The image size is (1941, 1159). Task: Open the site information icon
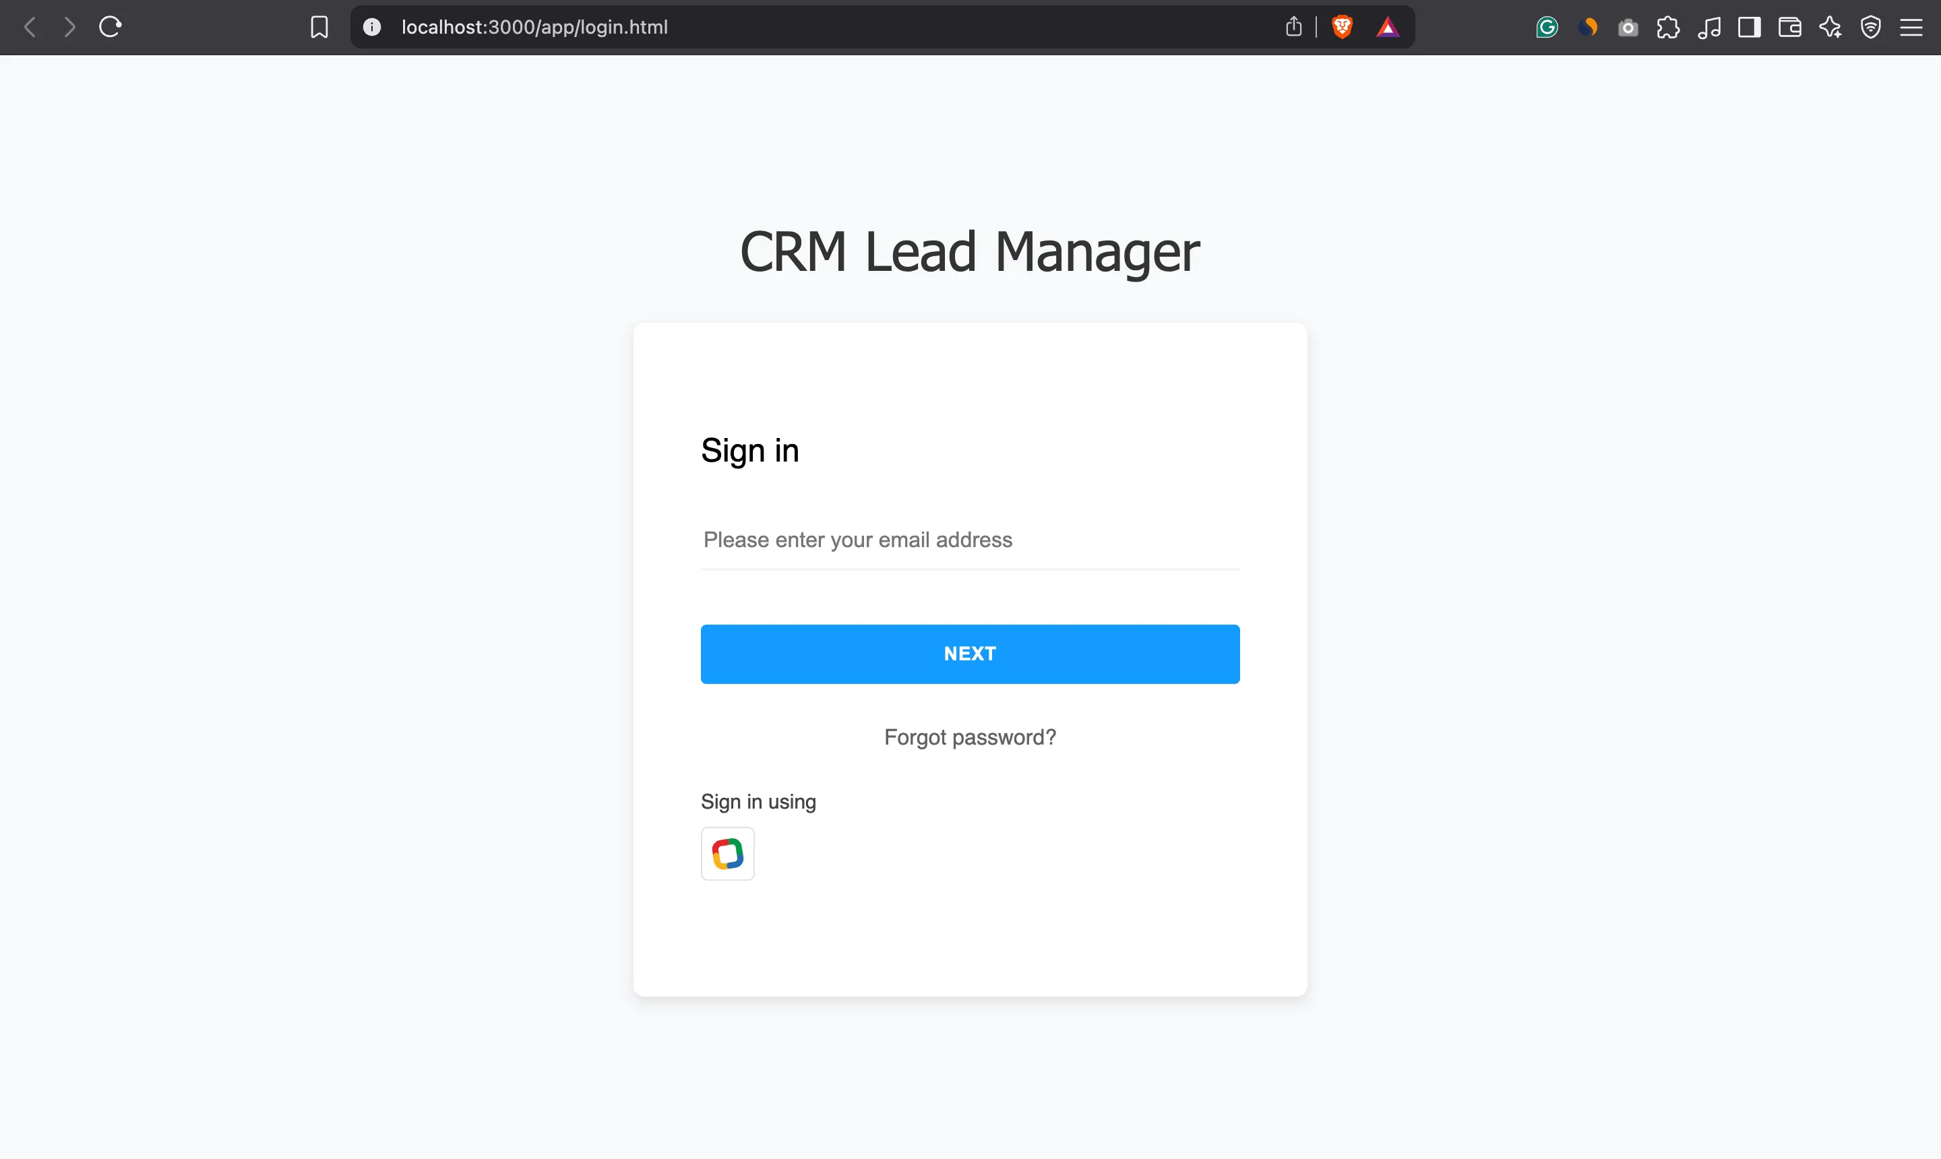[372, 28]
